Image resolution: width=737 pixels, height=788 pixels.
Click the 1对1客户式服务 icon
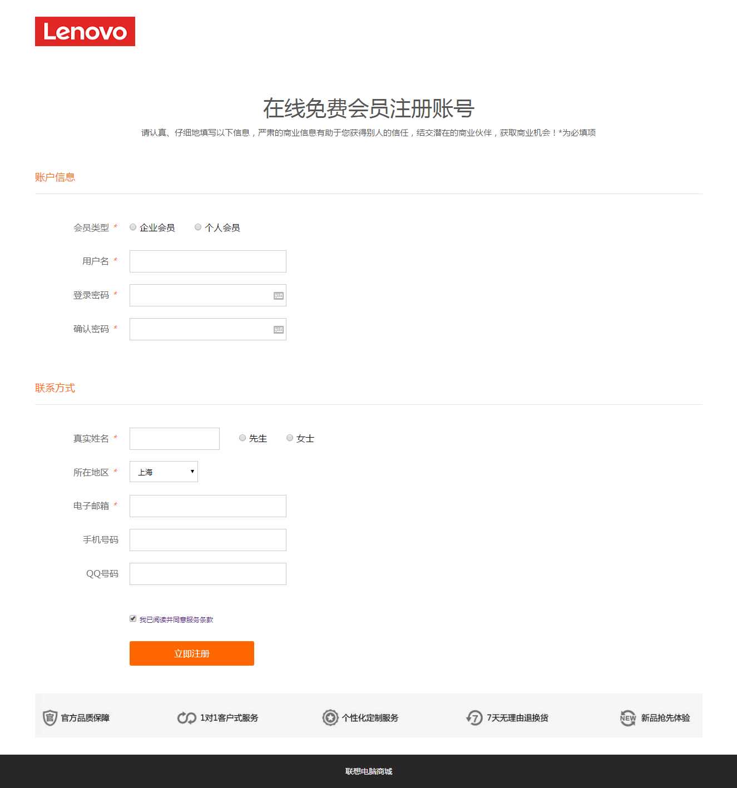coord(186,718)
